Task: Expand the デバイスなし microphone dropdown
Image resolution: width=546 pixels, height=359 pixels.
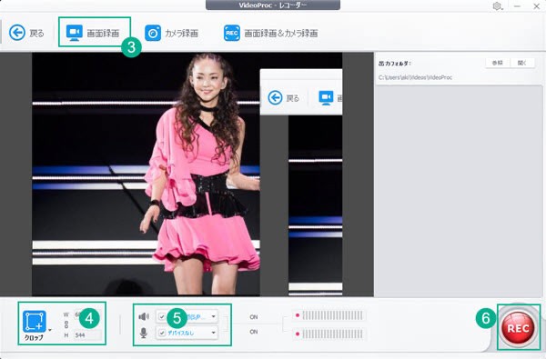Action: tap(187, 333)
